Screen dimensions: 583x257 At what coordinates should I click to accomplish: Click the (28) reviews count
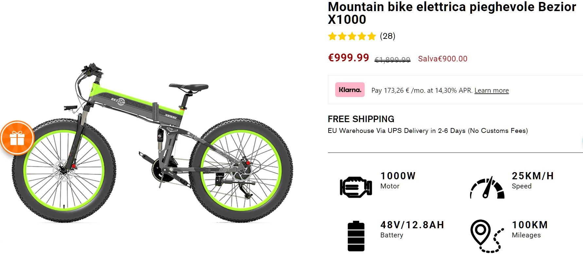pyautogui.click(x=388, y=37)
